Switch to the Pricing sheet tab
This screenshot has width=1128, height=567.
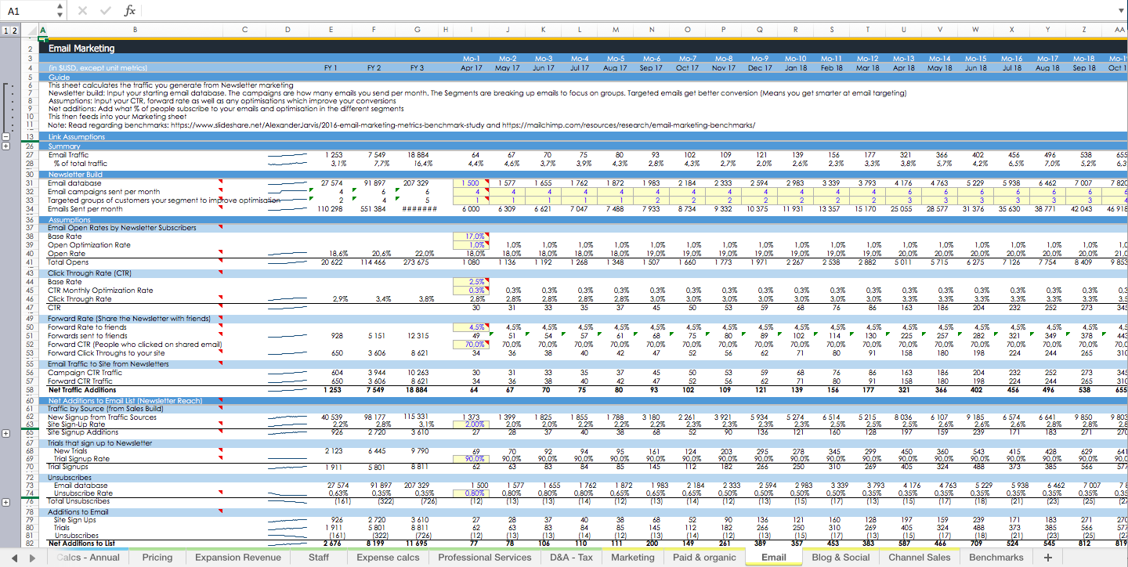(157, 558)
